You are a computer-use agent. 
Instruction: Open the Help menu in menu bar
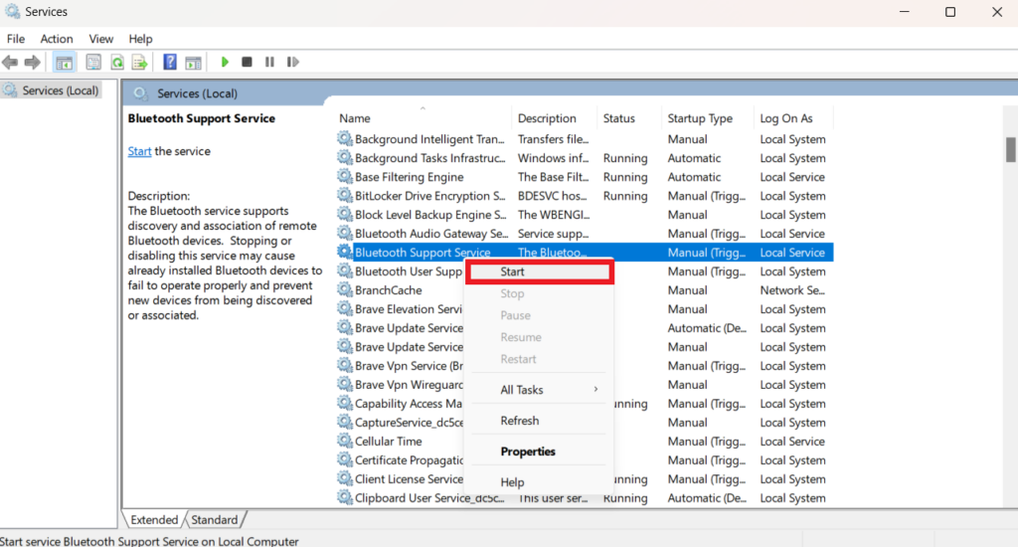point(140,39)
